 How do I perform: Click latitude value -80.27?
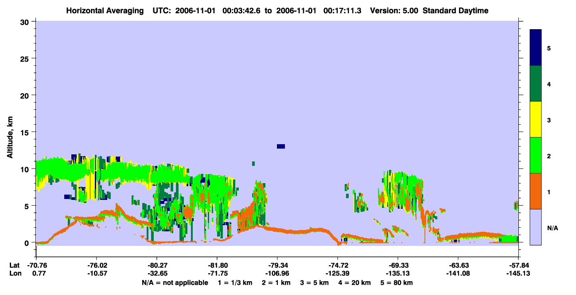coord(156,265)
